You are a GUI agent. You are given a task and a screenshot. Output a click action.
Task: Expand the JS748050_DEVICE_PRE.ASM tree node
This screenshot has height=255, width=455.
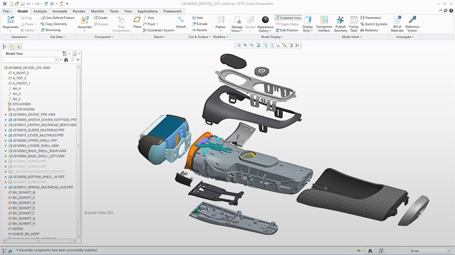point(6,115)
